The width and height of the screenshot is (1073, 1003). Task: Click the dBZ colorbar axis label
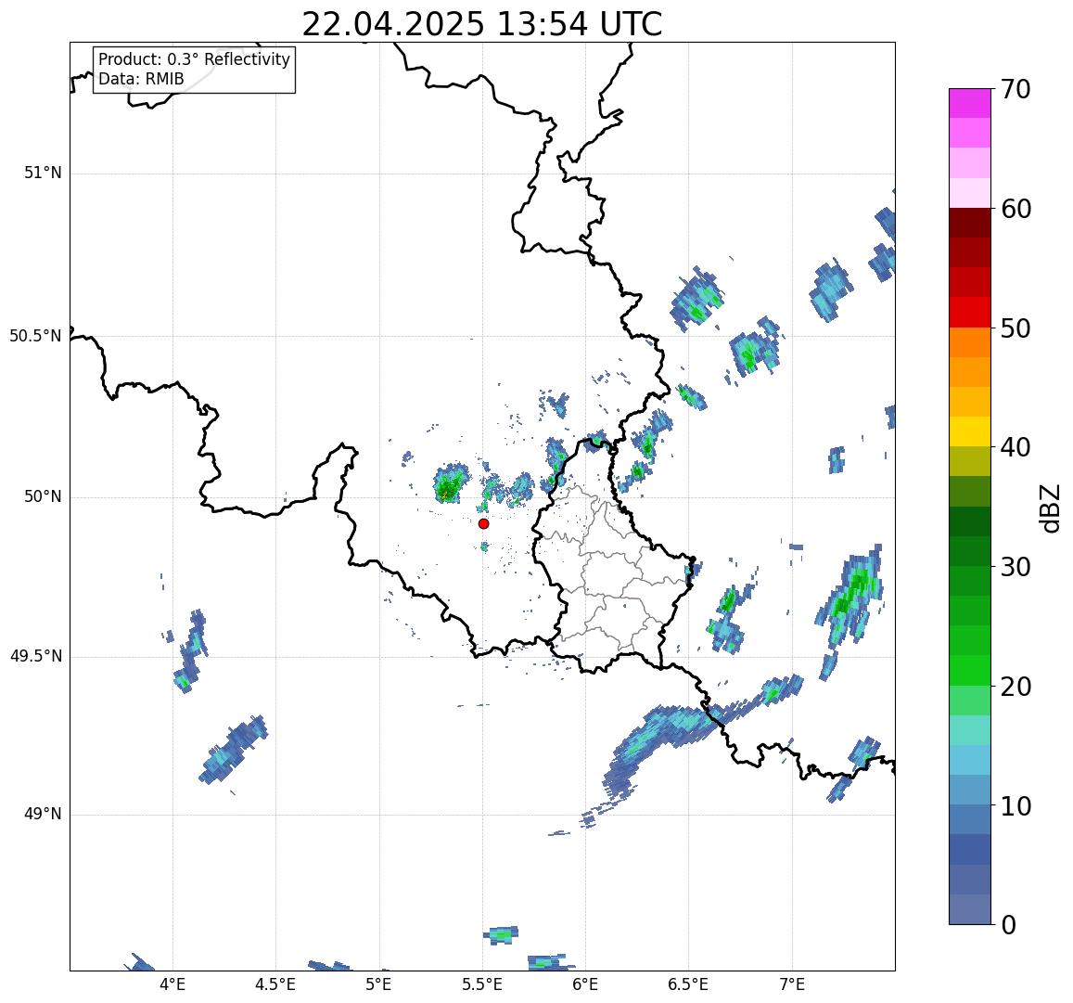[1049, 508]
